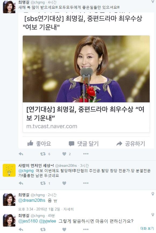
Task: Click the 공유하기 share button
Action: click(131, 144)
